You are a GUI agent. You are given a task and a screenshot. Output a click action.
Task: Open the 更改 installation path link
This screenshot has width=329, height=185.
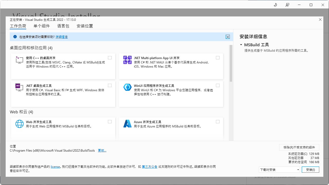pos(102,150)
